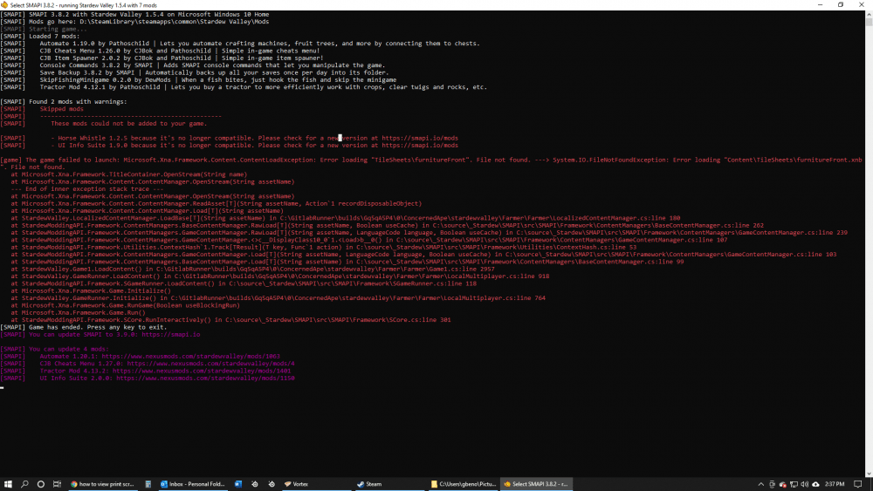Click the console vertical scrollbar thumb
The image size is (873, 491).
[869, 22]
